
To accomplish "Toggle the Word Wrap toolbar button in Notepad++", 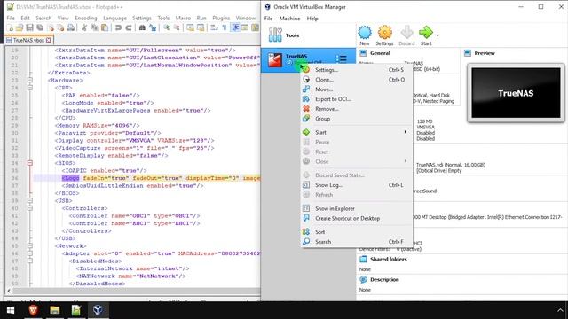I will (214, 27).
